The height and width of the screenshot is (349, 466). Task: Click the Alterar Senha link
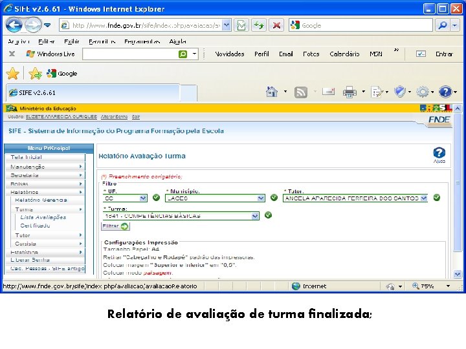[114, 116]
